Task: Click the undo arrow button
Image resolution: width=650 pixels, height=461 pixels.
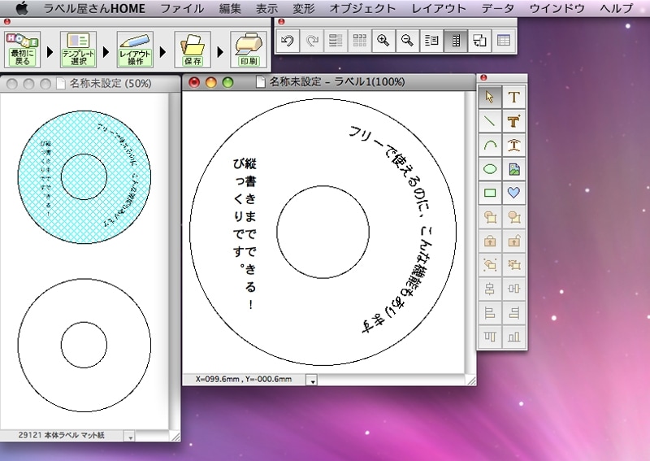Action: click(287, 41)
